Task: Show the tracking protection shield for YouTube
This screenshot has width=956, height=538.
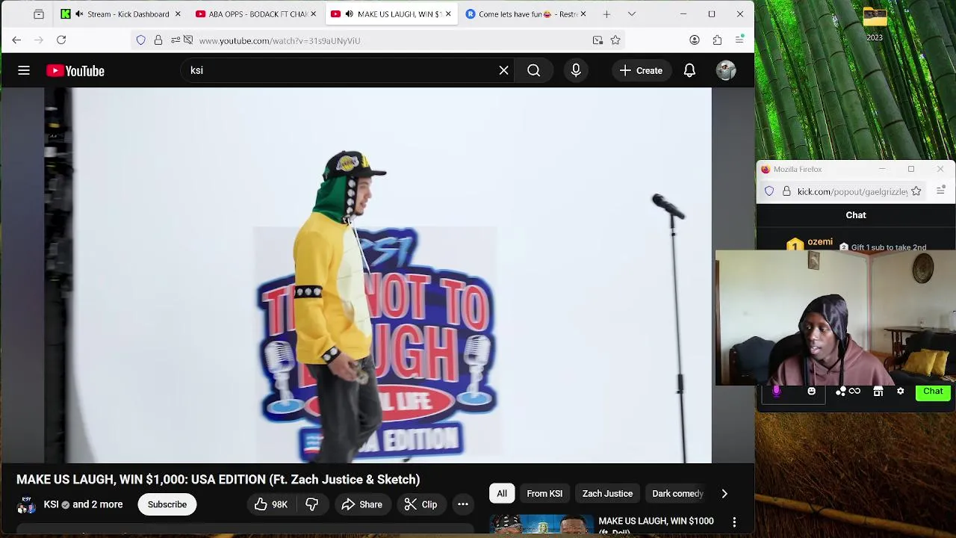Action: pos(140,40)
